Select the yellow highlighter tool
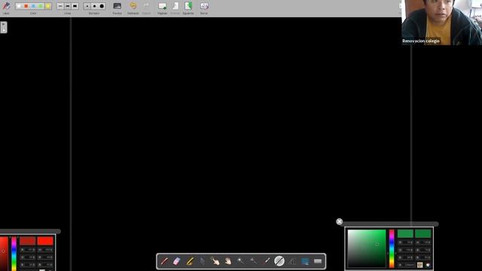This screenshot has width=482, height=271. pyautogui.click(x=190, y=261)
